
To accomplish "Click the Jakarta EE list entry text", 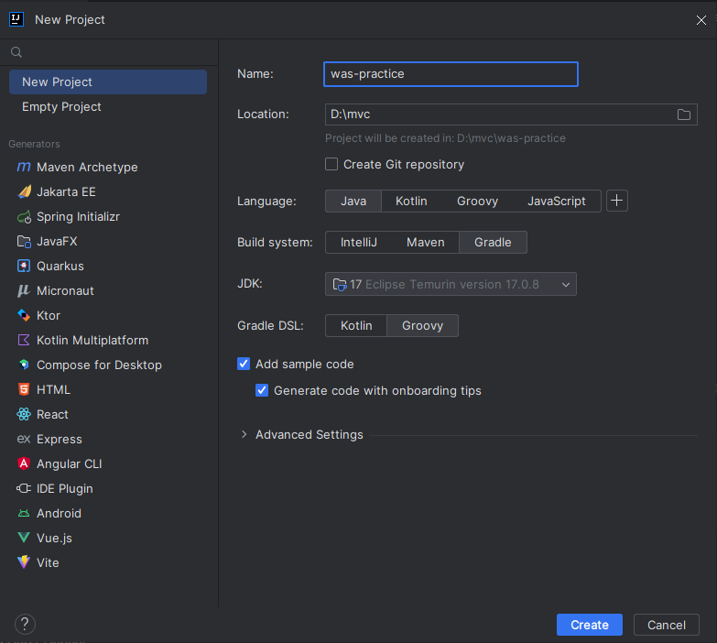I will [66, 192].
